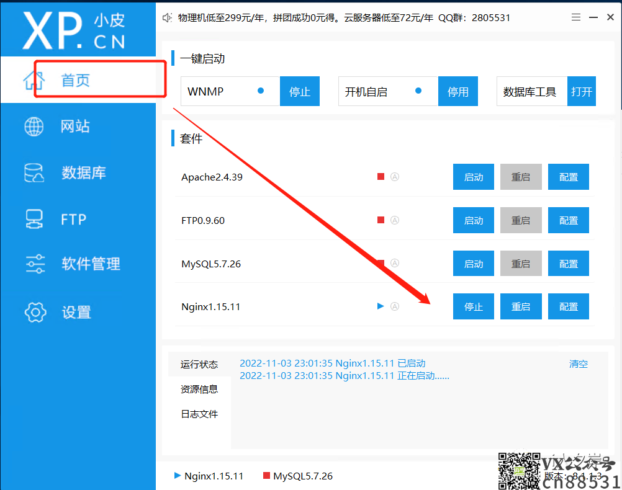The height and width of the screenshot is (490, 622).
Task: Restart FTP0.9.60 with 重启
Action: [521, 220]
